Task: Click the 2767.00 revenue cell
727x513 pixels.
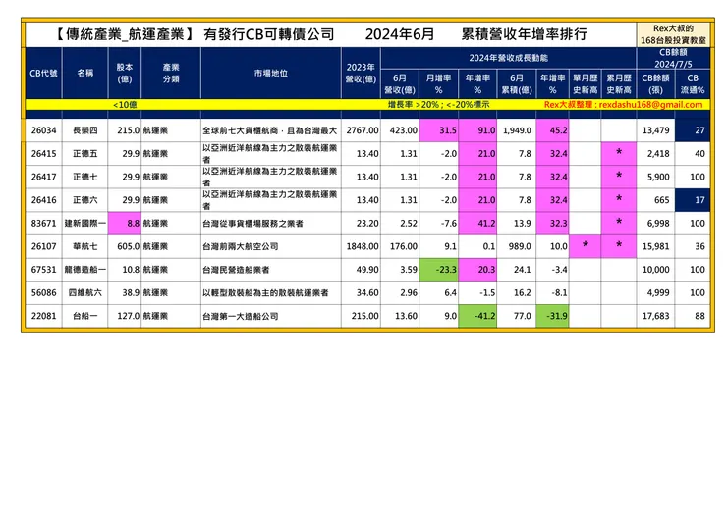Action: [x=361, y=130]
